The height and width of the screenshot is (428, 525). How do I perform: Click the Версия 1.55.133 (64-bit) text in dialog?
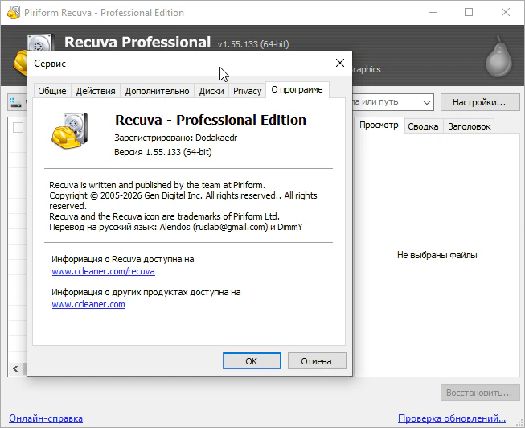pos(163,152)
